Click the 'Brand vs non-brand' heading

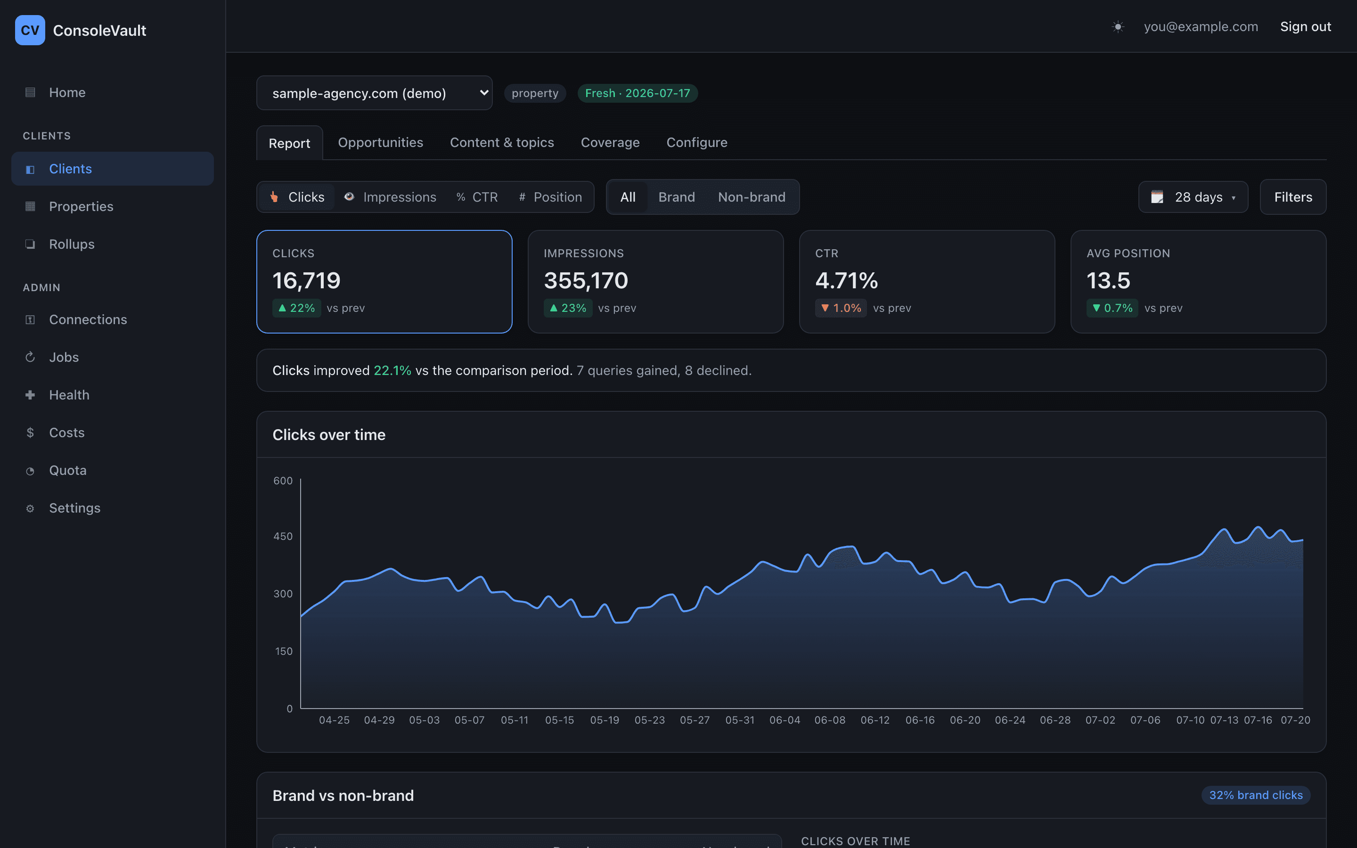pos(343,795)
